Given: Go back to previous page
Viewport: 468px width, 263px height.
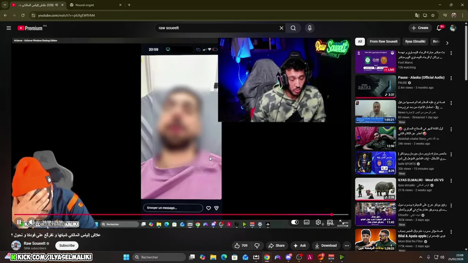Looking at the screenshot, I should point(5,15).
